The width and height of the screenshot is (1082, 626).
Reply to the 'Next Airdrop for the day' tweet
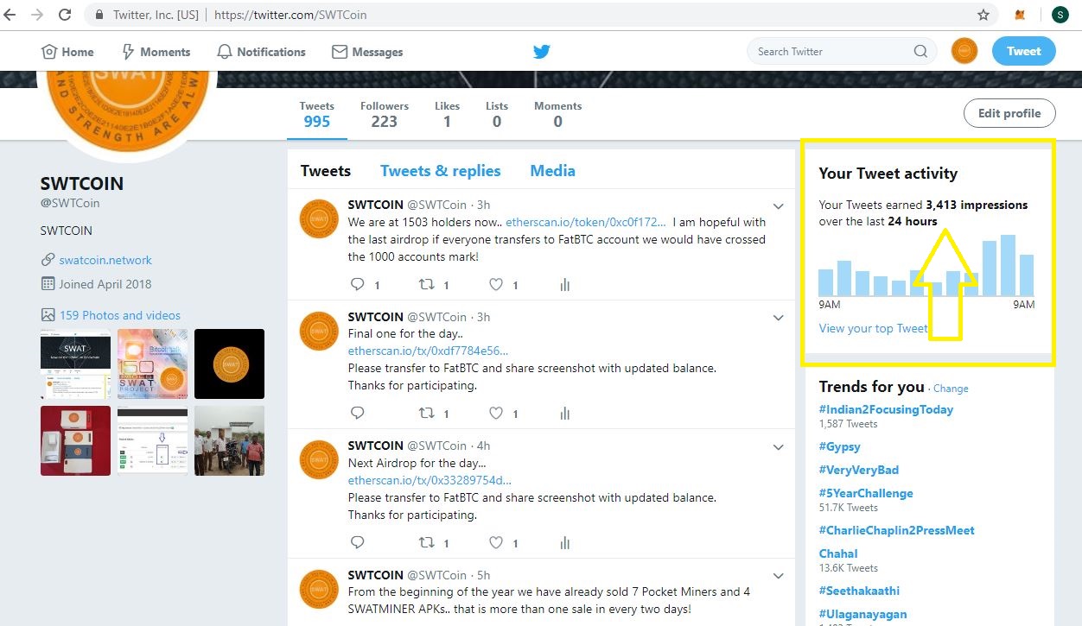[358, 543]
